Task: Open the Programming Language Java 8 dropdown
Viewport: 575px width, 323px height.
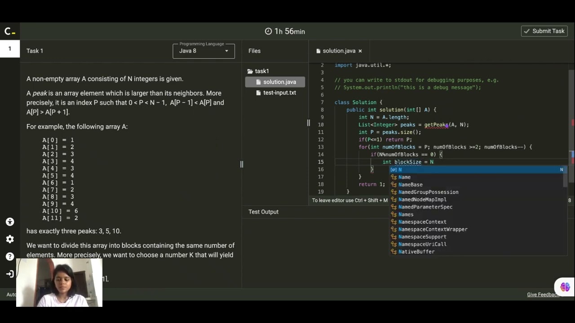Action: 203,51
